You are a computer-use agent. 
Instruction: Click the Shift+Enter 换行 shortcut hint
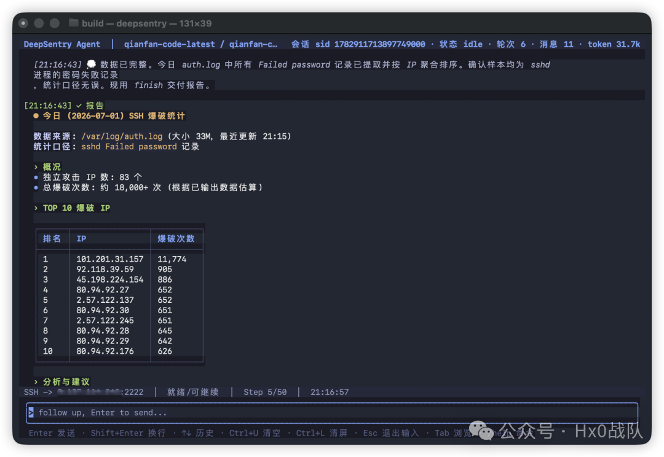(128, 433)
